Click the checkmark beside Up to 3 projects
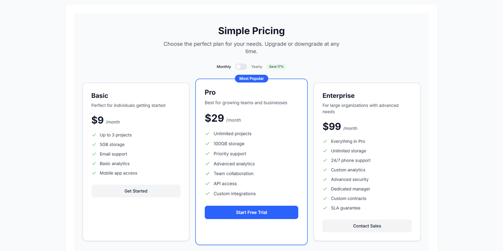 [x=94, y=135]
